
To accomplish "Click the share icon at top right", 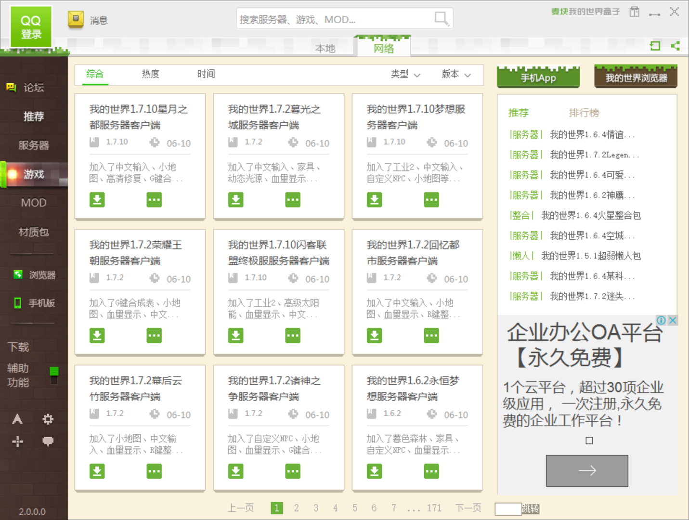I will (675, 46).
